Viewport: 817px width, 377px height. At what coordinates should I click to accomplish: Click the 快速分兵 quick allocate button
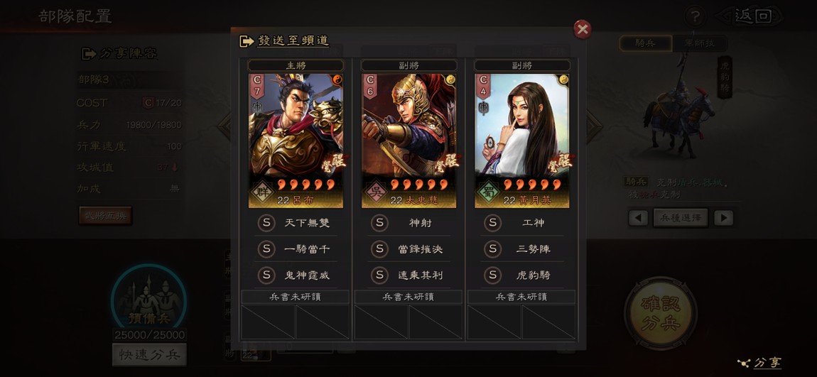click(x=149, y=354)
